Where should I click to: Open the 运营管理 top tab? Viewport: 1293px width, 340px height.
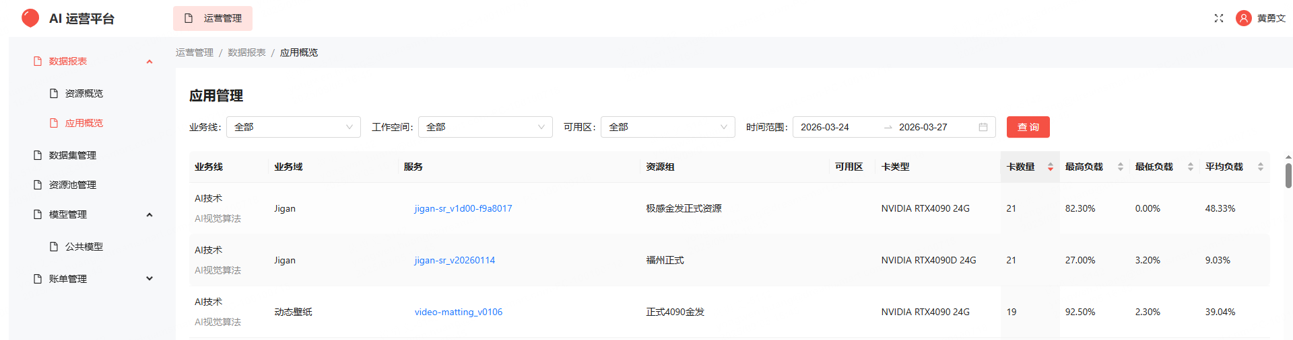click(x=213, y=18)
